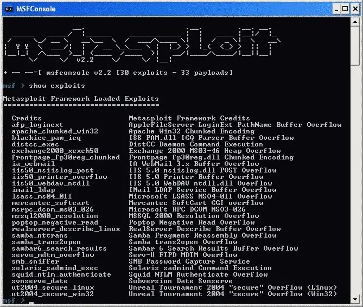Click 'Metasploit Framework Loaded Exploits' heading
This screenshot has height=307, width=363.
[81, 99]
